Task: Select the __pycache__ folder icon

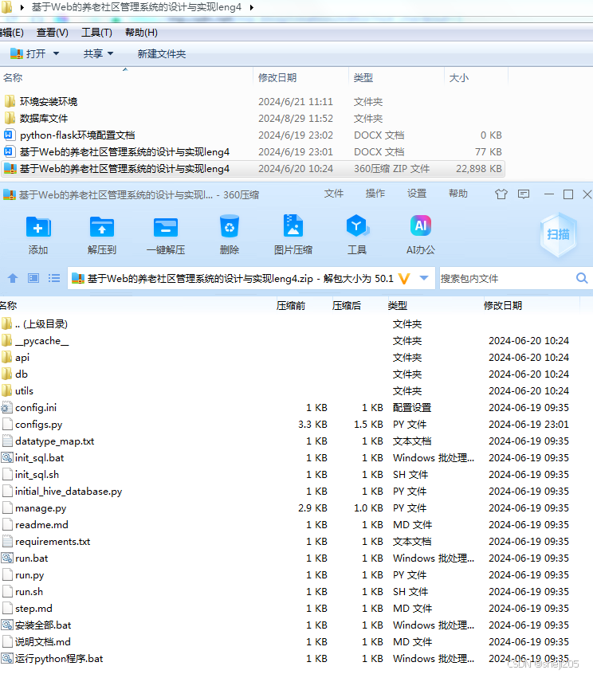Action: tap(6, 341)
